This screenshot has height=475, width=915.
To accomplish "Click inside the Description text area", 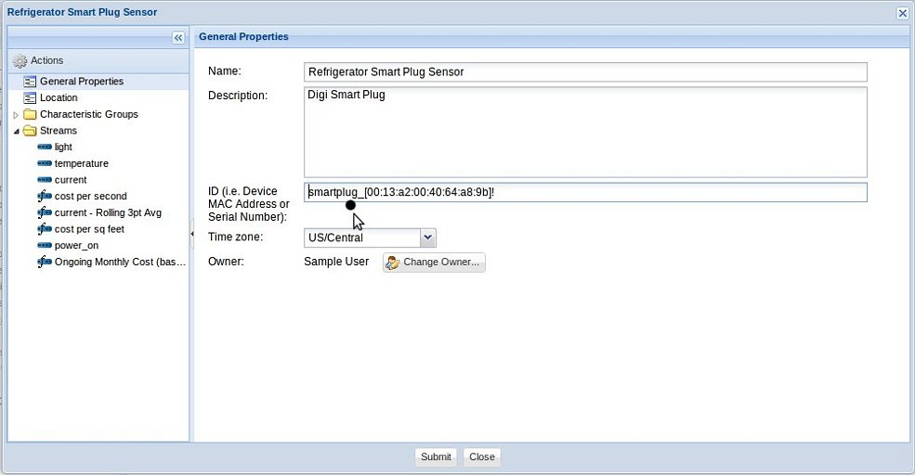I will (585, 132).
